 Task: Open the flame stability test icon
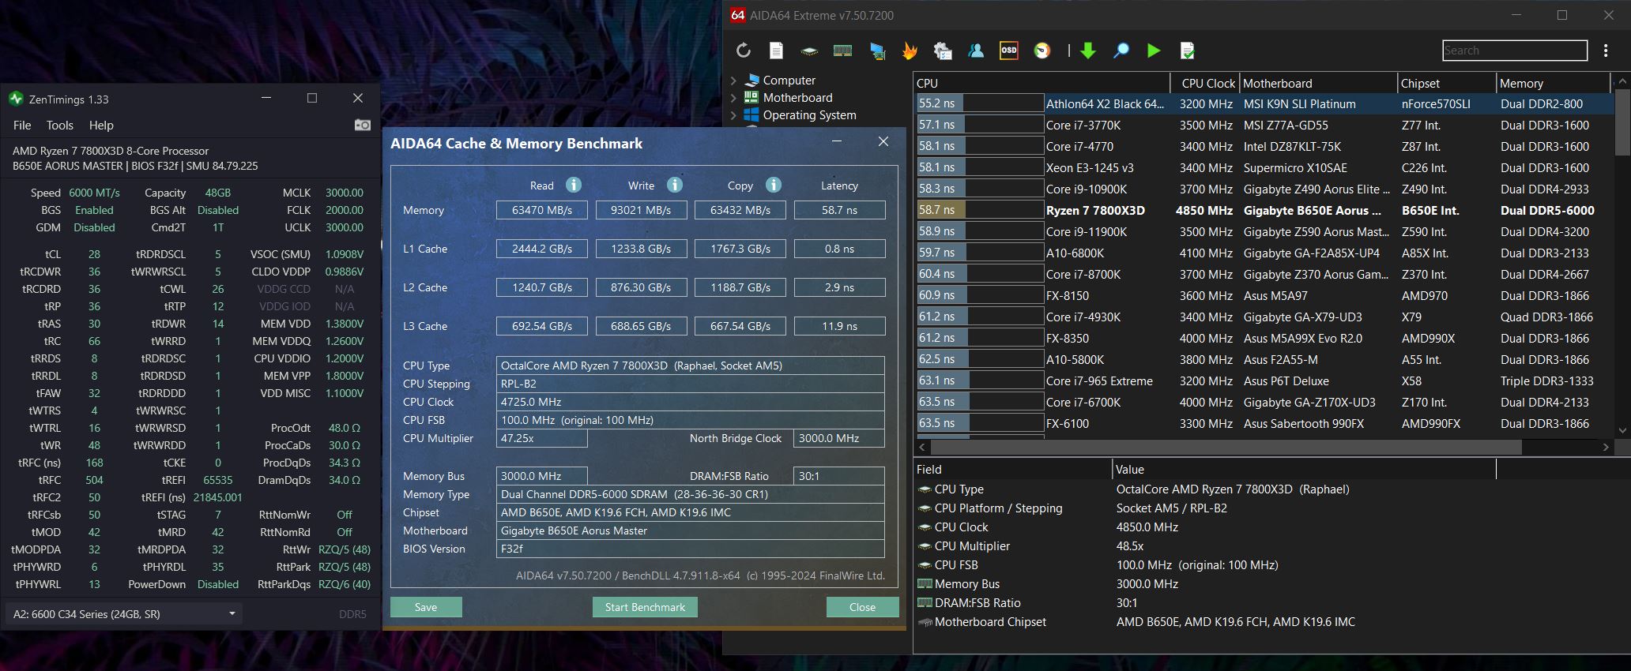click(910, 51)
